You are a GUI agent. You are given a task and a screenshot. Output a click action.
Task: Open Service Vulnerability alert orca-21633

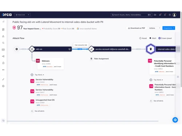[44, 82]
